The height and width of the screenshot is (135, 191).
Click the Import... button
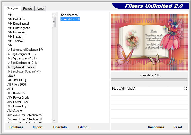tap(39, 127)
